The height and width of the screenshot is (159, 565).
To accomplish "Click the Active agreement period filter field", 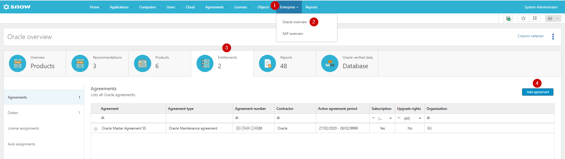I will pos(343,118).
